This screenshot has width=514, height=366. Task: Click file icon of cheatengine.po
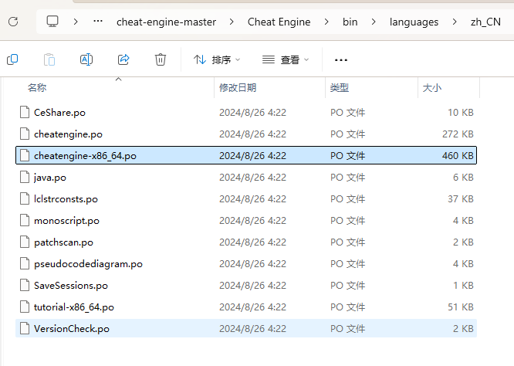click(25, 134)
